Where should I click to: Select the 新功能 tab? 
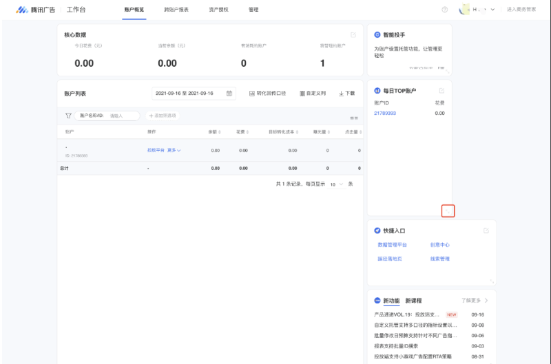point(391,301)
